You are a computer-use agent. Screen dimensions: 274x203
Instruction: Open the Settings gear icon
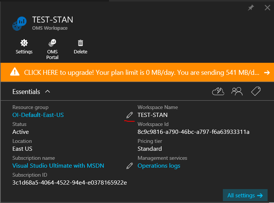(x=24, y=43)
